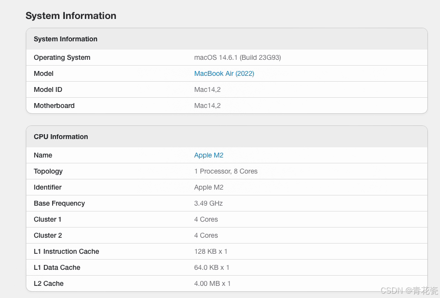Select the 'L1 Data Cache' row label

point(57,267)
